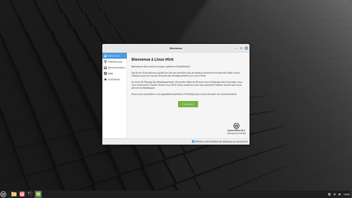Click the Linux Mint logo above version text
This screenshot has height=198, width=352.
coord(236,126)
